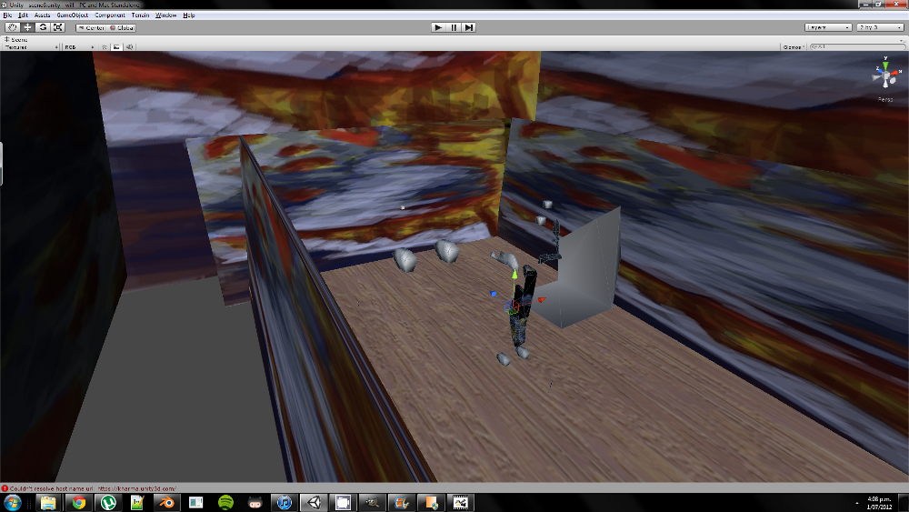
Task: Click the Scene view search field
Action: pyautogui.click(x=854, y=46)
